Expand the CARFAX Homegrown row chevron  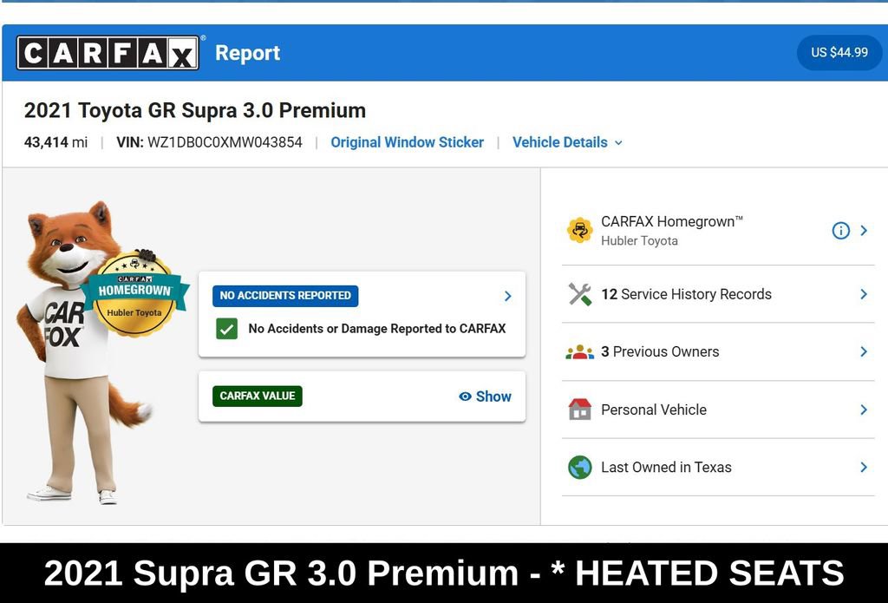(x=864, y=230)
